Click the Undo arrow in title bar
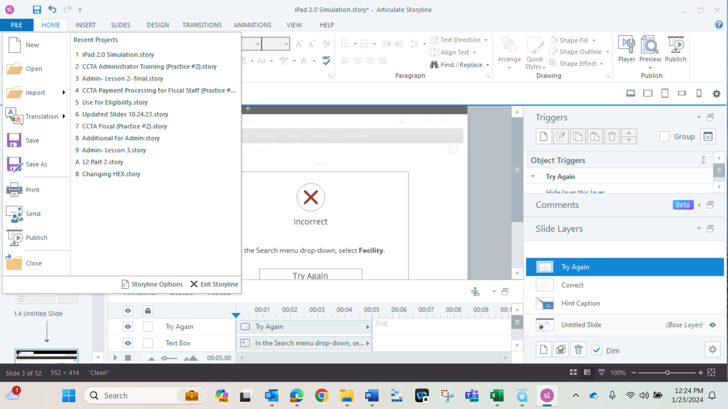Screen dimensions: 728x409 (52, 9)
